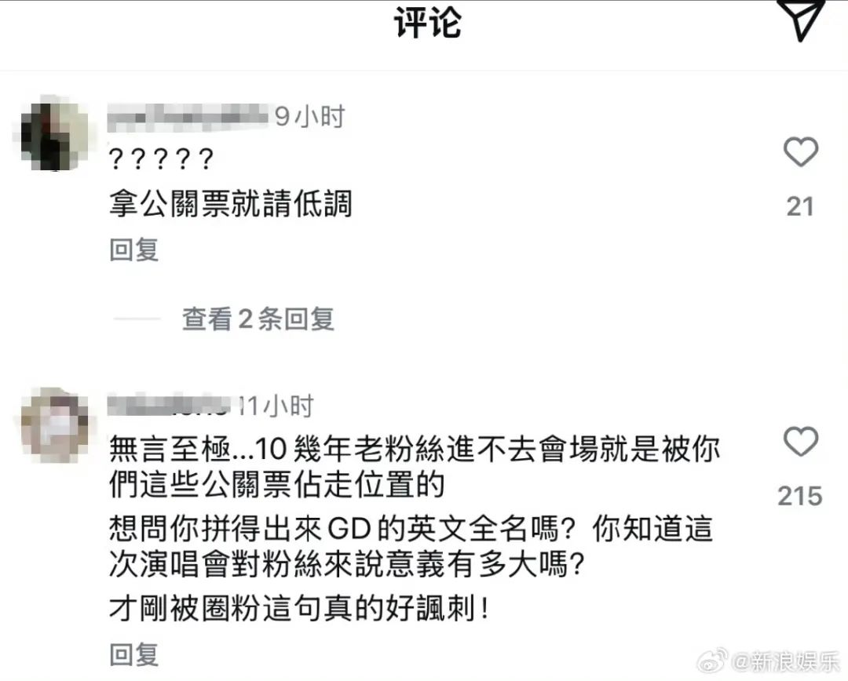This screenshot has height=681, width=848.
Task: Open the second commenter's avatar
Action: (55, 425)
